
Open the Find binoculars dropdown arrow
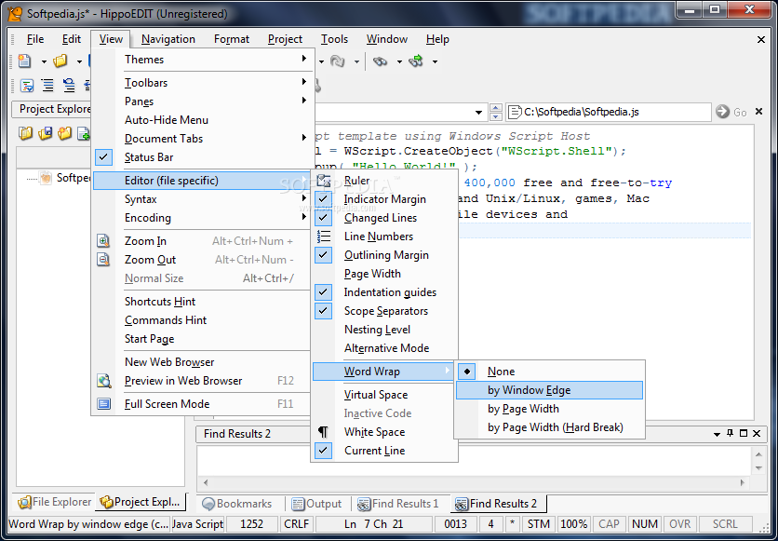coord(399,61)
